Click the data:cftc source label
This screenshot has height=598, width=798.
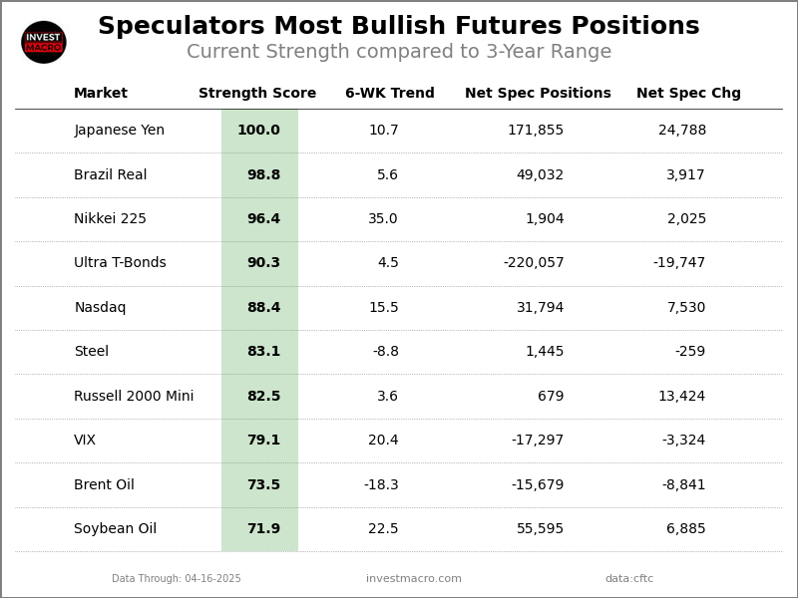629,579
